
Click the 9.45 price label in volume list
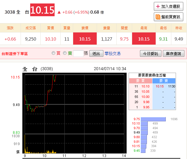point(137,151)
